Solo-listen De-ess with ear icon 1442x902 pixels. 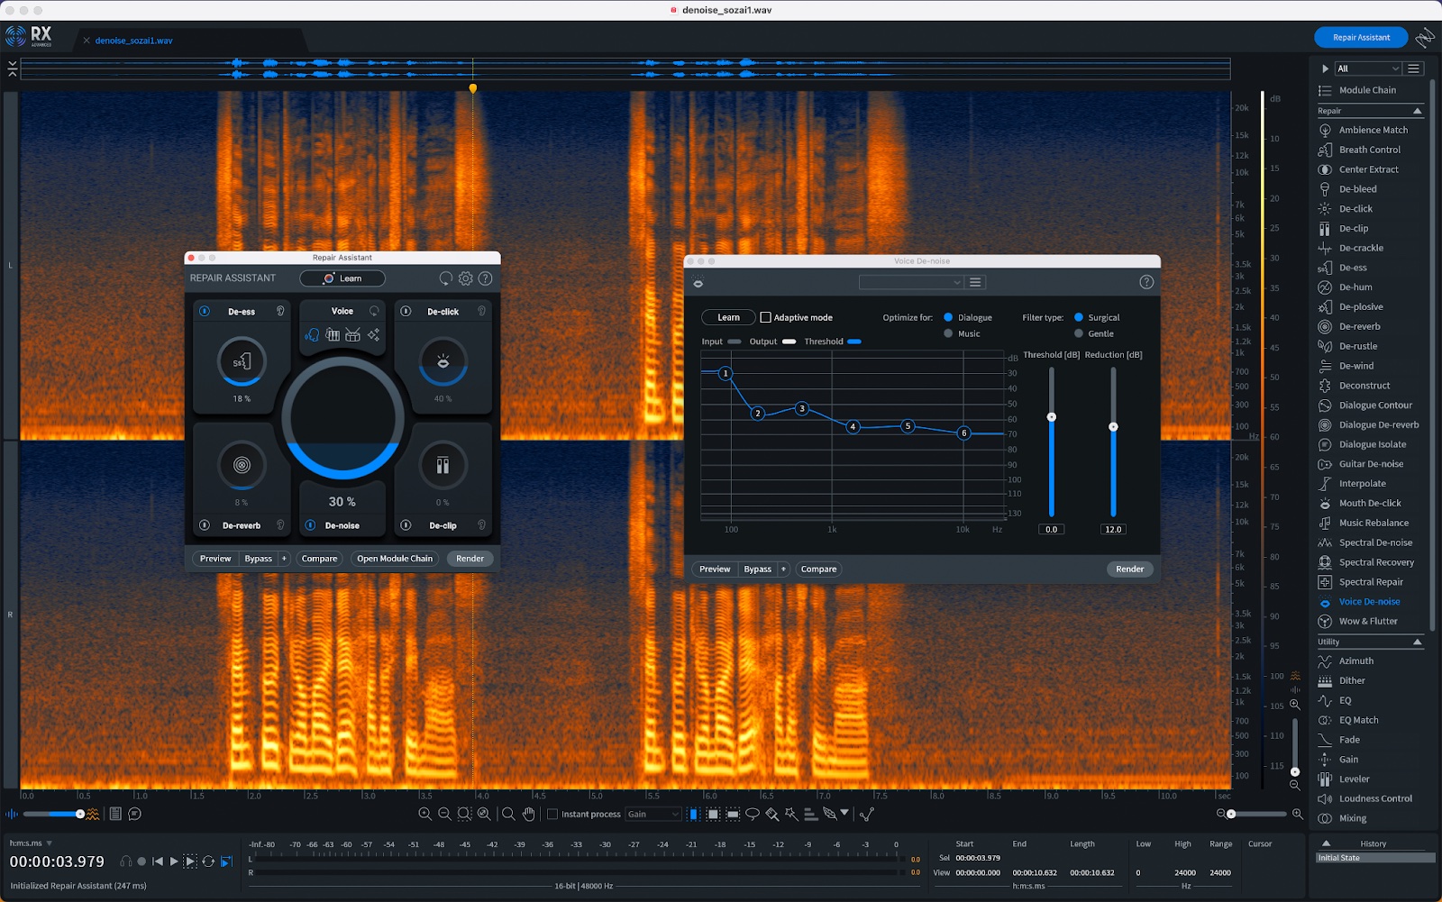(x=280, y=311)
